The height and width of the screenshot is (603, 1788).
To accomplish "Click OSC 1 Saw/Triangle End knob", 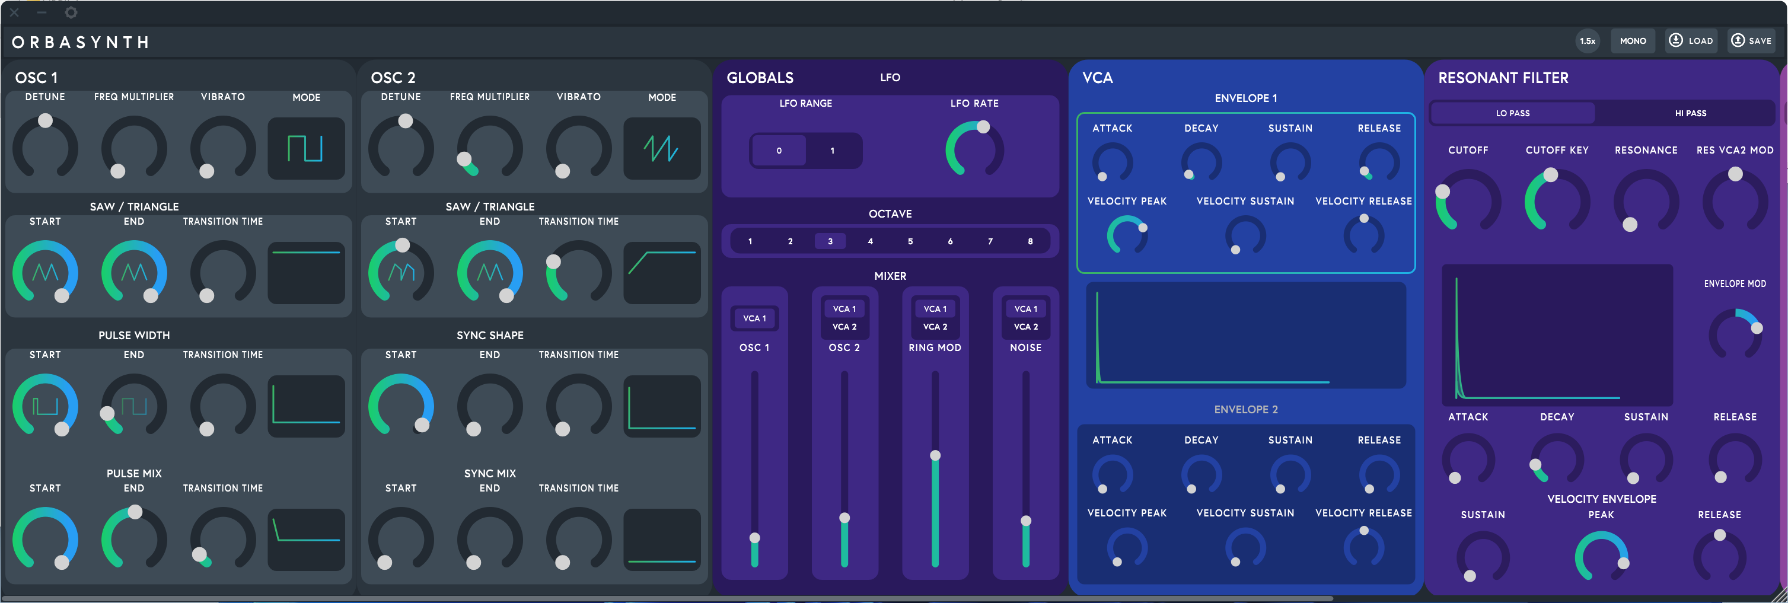I will tap(134, 272).
